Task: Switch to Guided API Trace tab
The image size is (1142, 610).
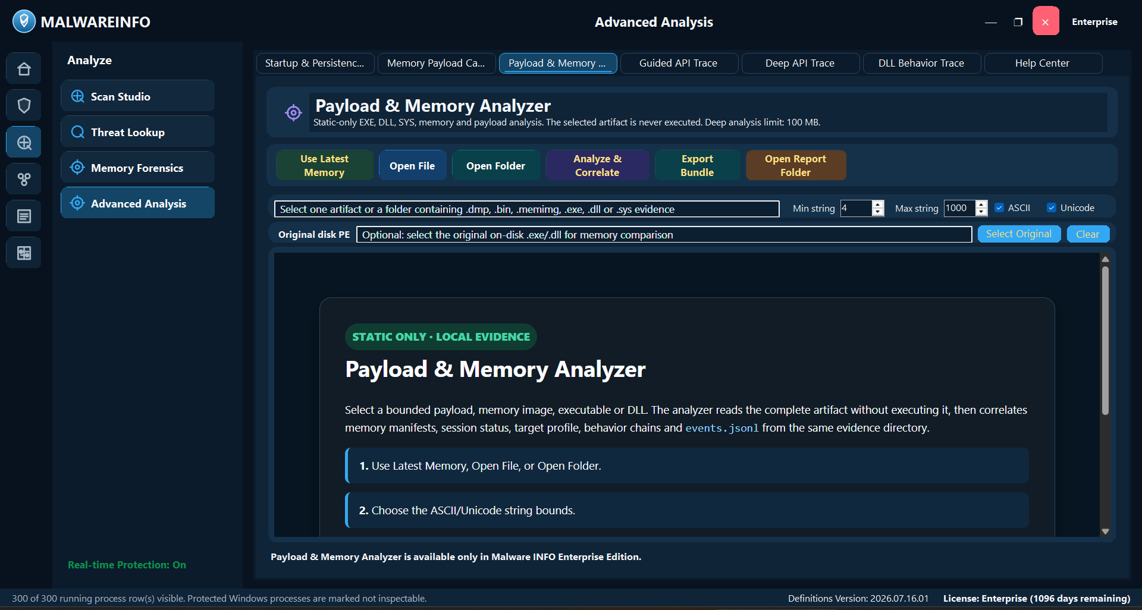Action: point(679,63)
